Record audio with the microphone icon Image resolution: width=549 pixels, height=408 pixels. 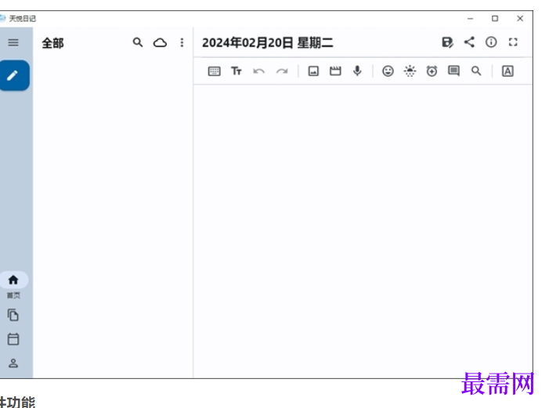(357, 71)
